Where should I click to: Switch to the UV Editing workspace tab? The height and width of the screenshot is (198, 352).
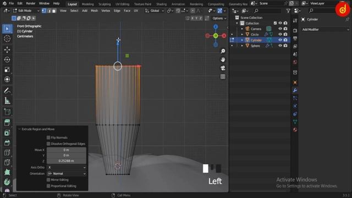[122, 4]
